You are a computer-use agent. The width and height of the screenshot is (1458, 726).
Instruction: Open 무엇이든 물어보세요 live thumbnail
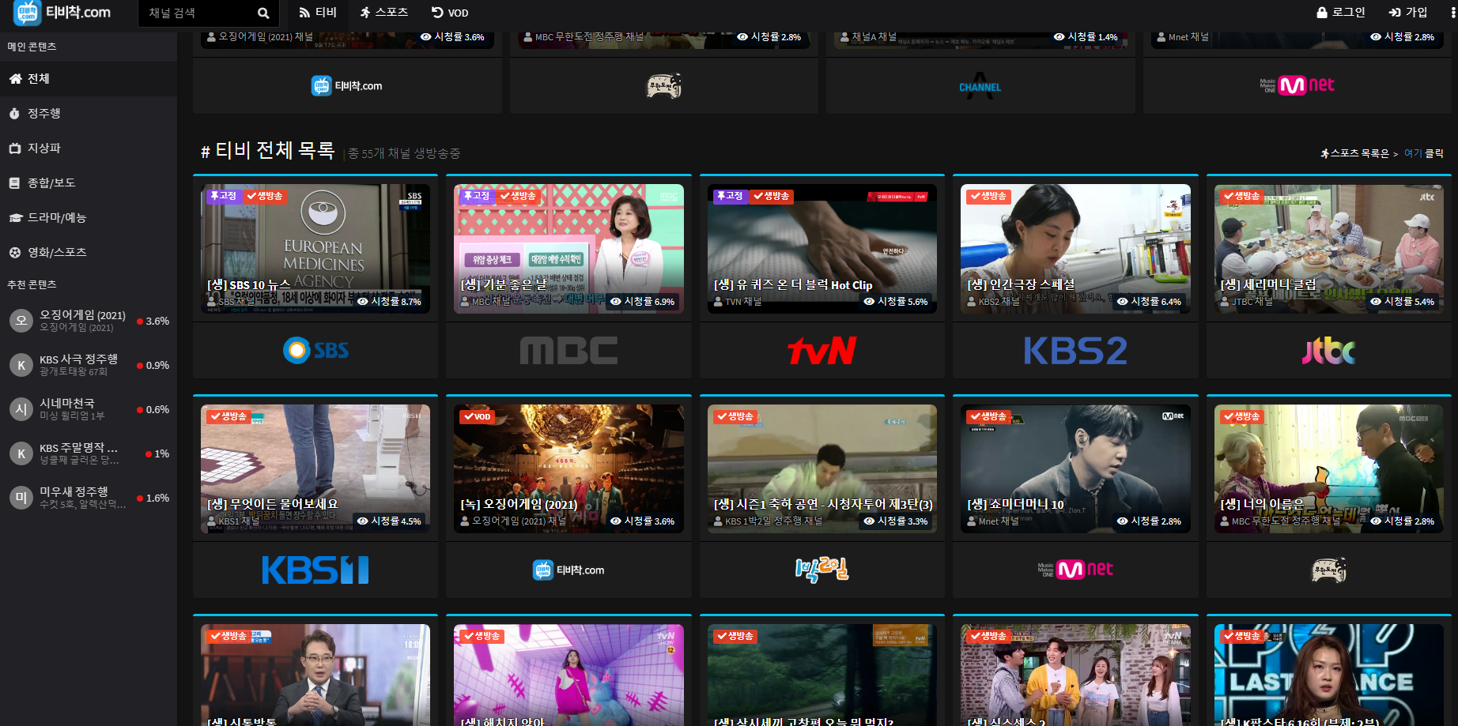pos(315,468)
